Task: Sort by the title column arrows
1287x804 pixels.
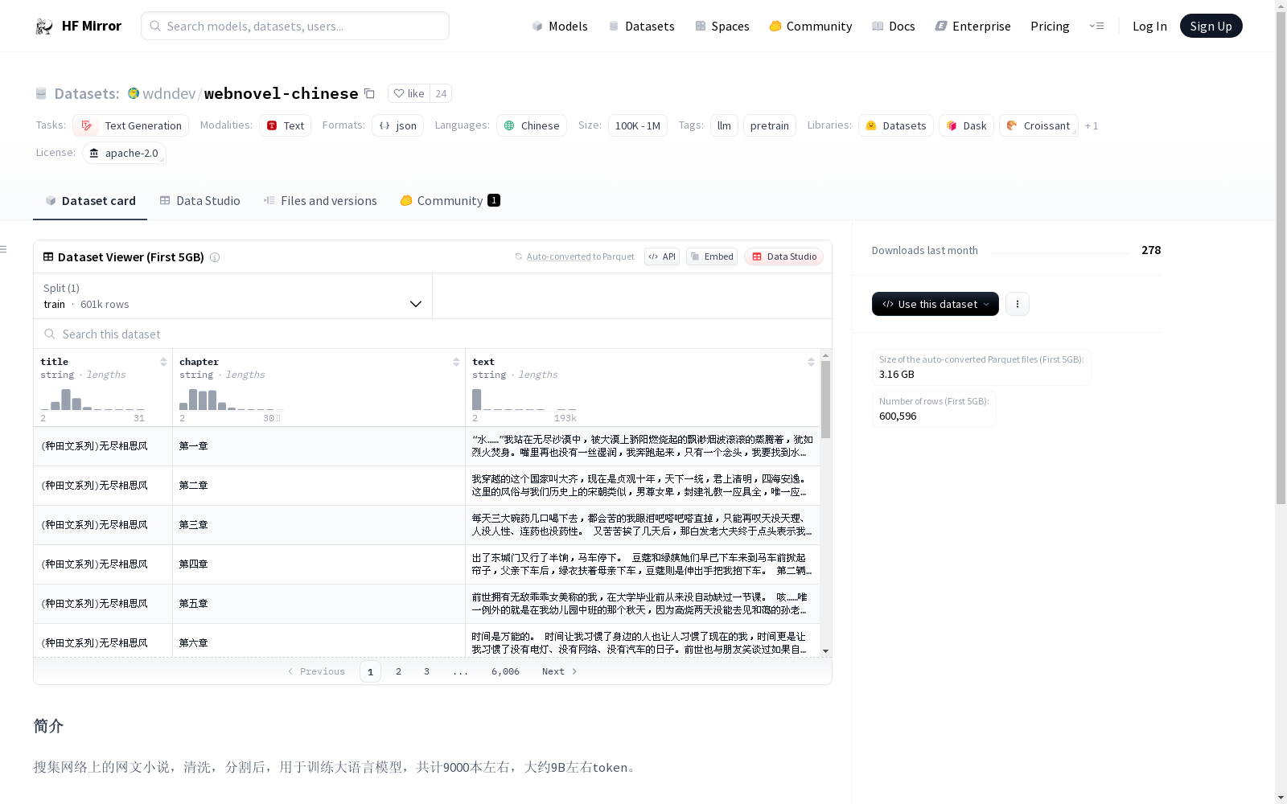Action: click(x=163, y=362)
